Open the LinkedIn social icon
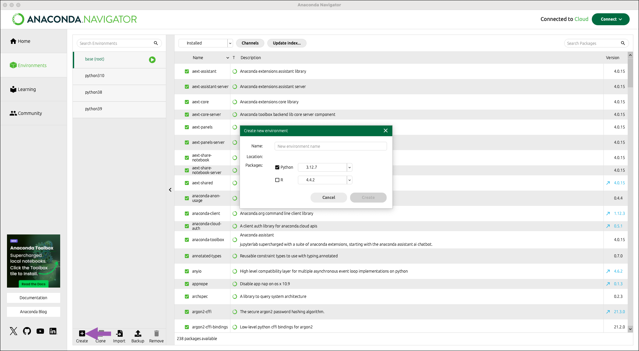The height and width of the screenshot is (351, 639). [x=53, y=331]
